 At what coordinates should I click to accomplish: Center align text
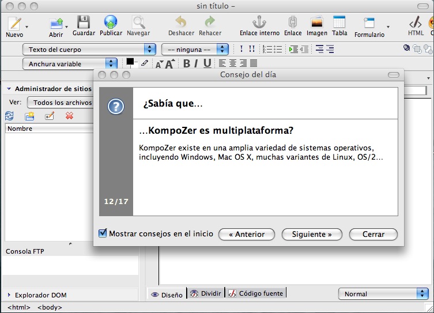tap(232, 63)
